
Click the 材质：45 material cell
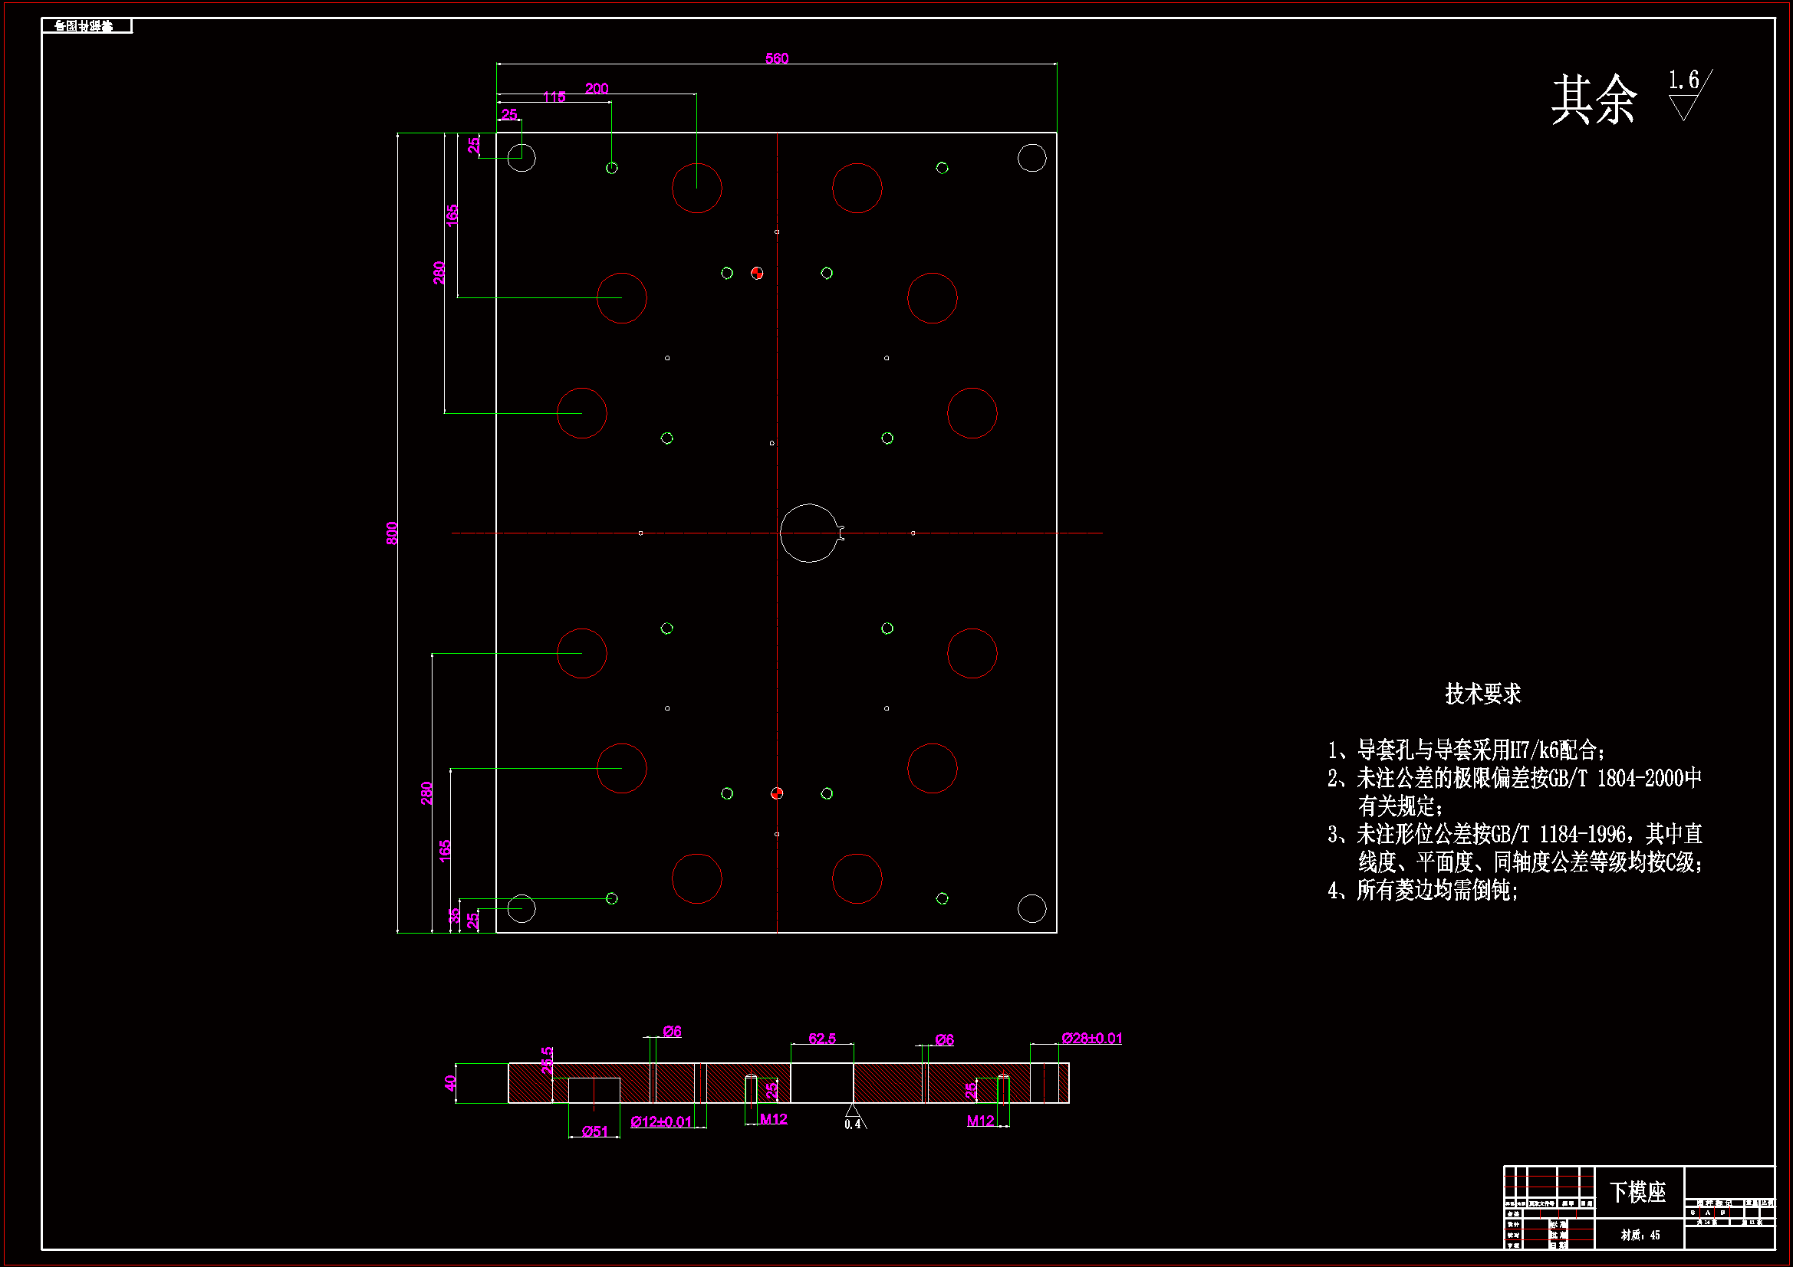(1639, 1235)
